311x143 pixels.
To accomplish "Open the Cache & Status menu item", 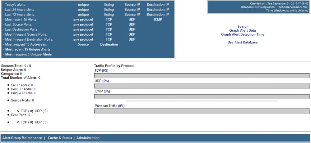I will click(60, 138).
